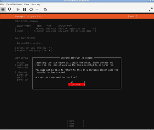Screen dimensions: 154x130
Task: Pause the virtual machine
Action: click(x=25, y=9)
